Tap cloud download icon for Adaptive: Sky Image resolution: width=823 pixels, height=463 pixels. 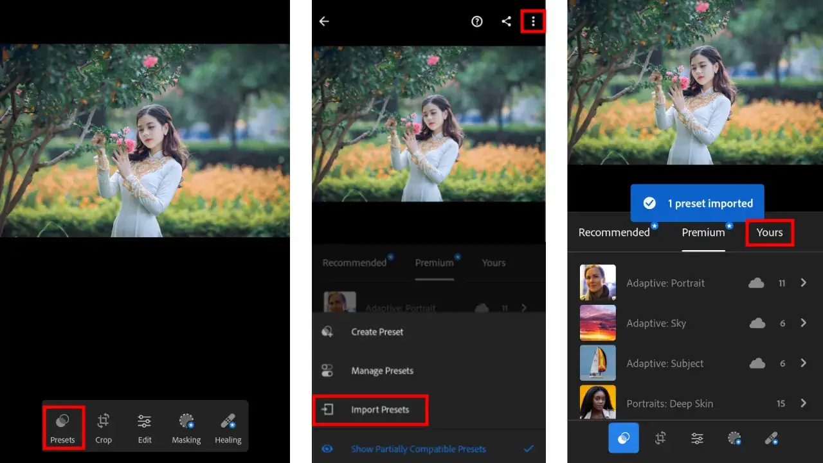(x=757, y=323)
